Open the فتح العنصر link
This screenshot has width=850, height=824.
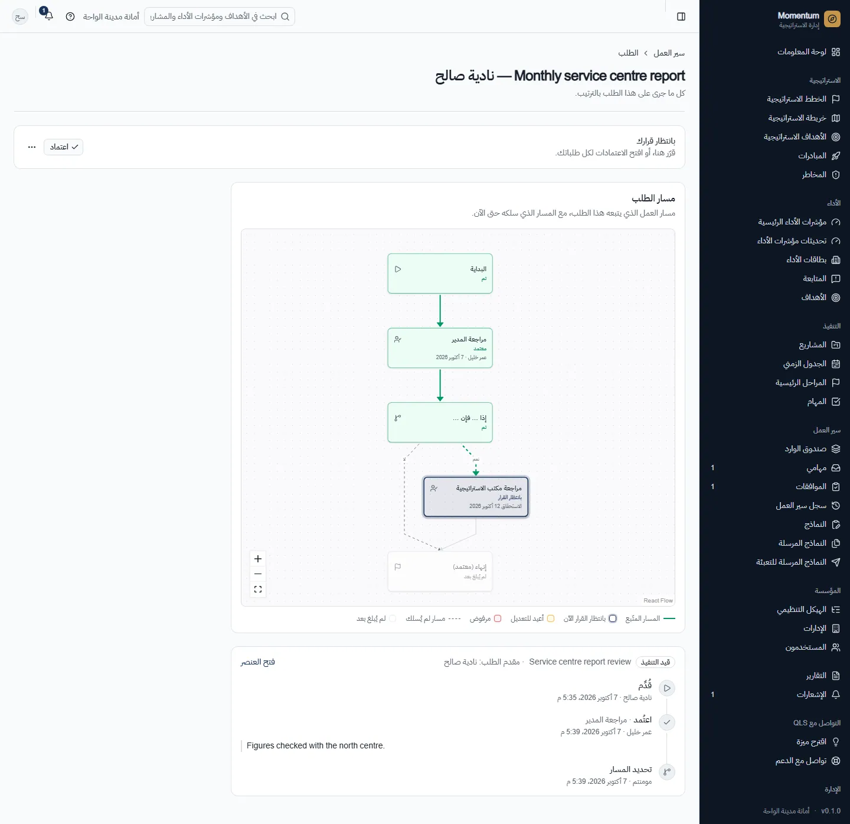tap(258, 662)
